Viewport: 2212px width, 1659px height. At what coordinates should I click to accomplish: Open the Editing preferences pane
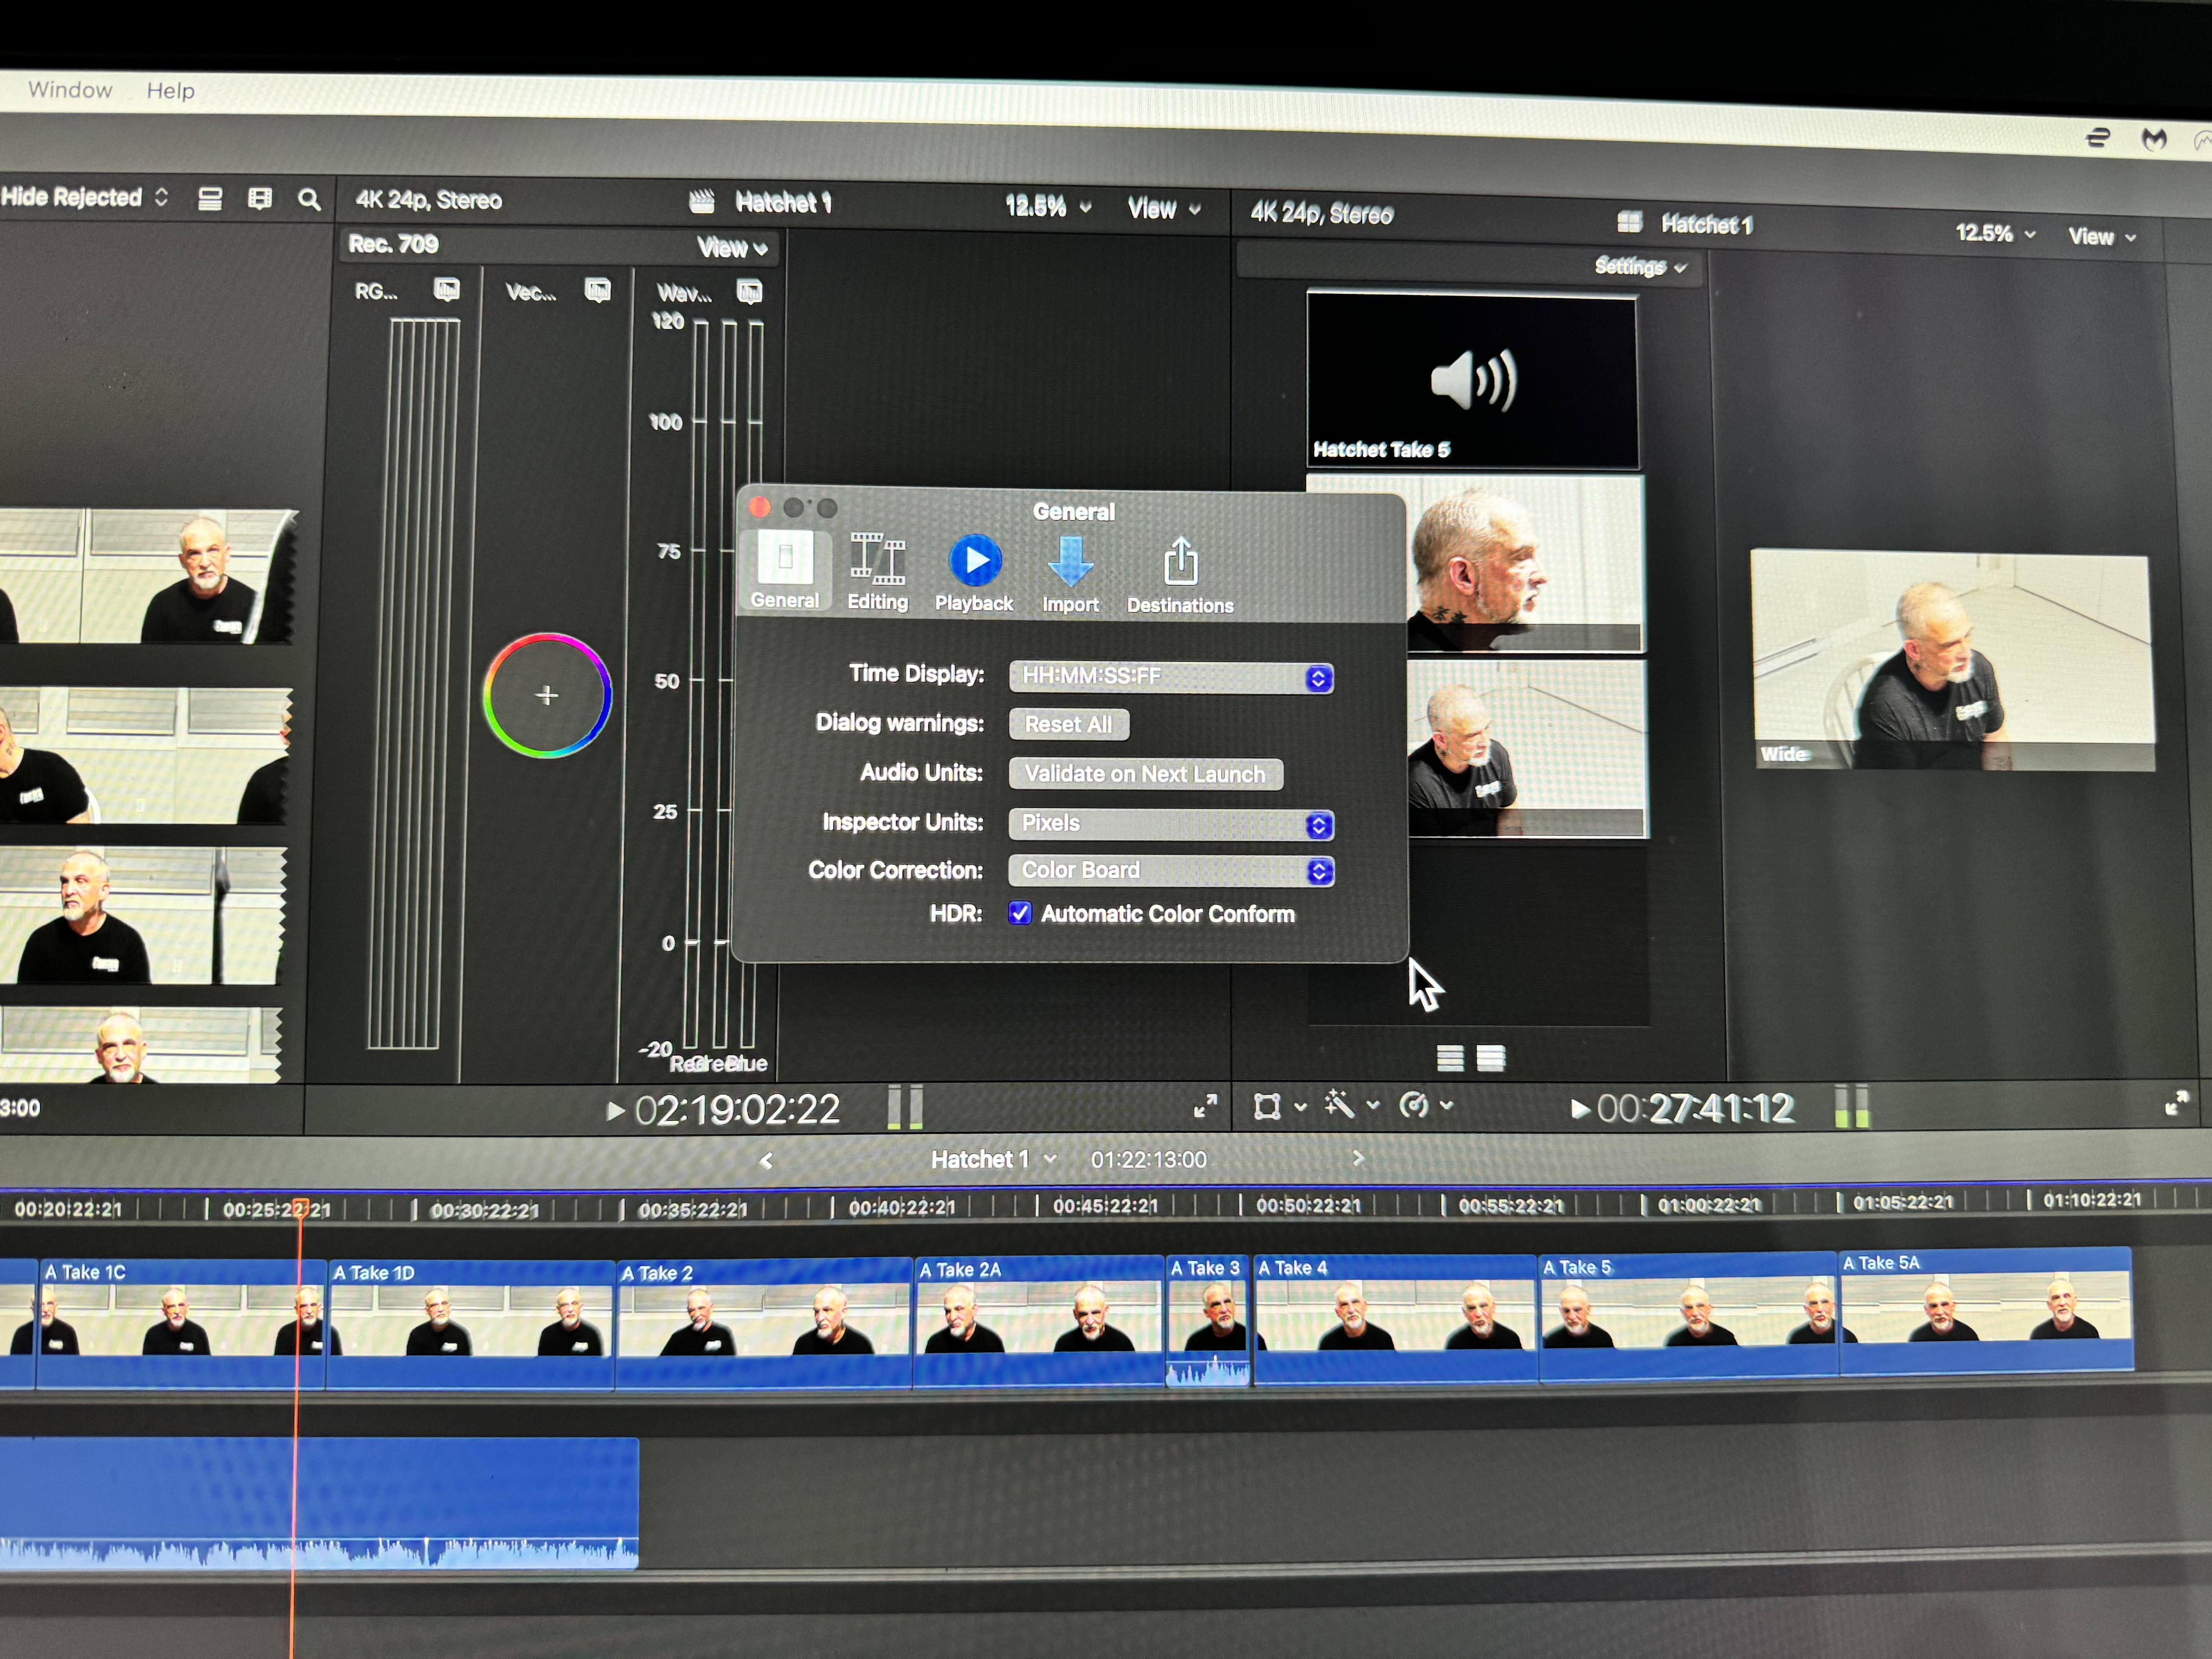(877, 571)
